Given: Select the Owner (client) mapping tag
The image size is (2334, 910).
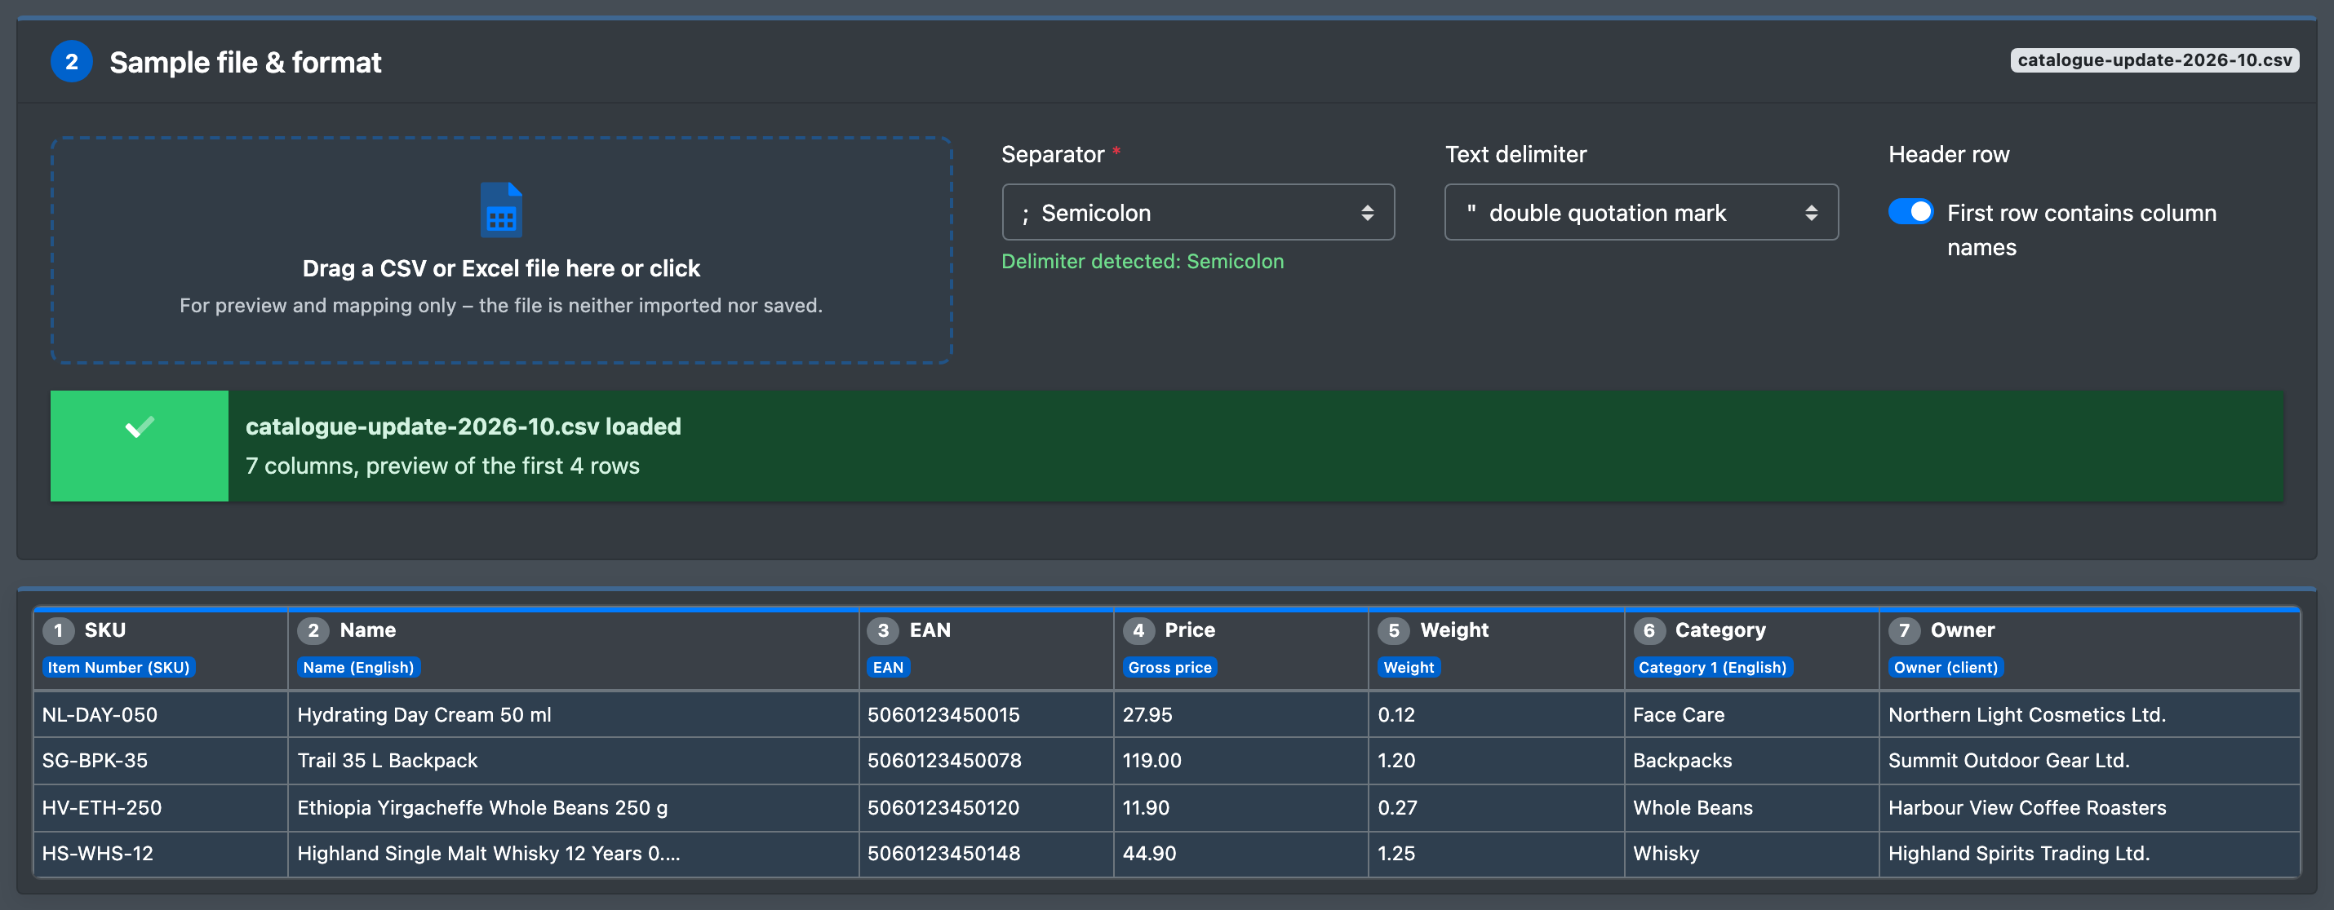Looking at the screenshot, I should pyautogui.click(x=1946, y=667).
